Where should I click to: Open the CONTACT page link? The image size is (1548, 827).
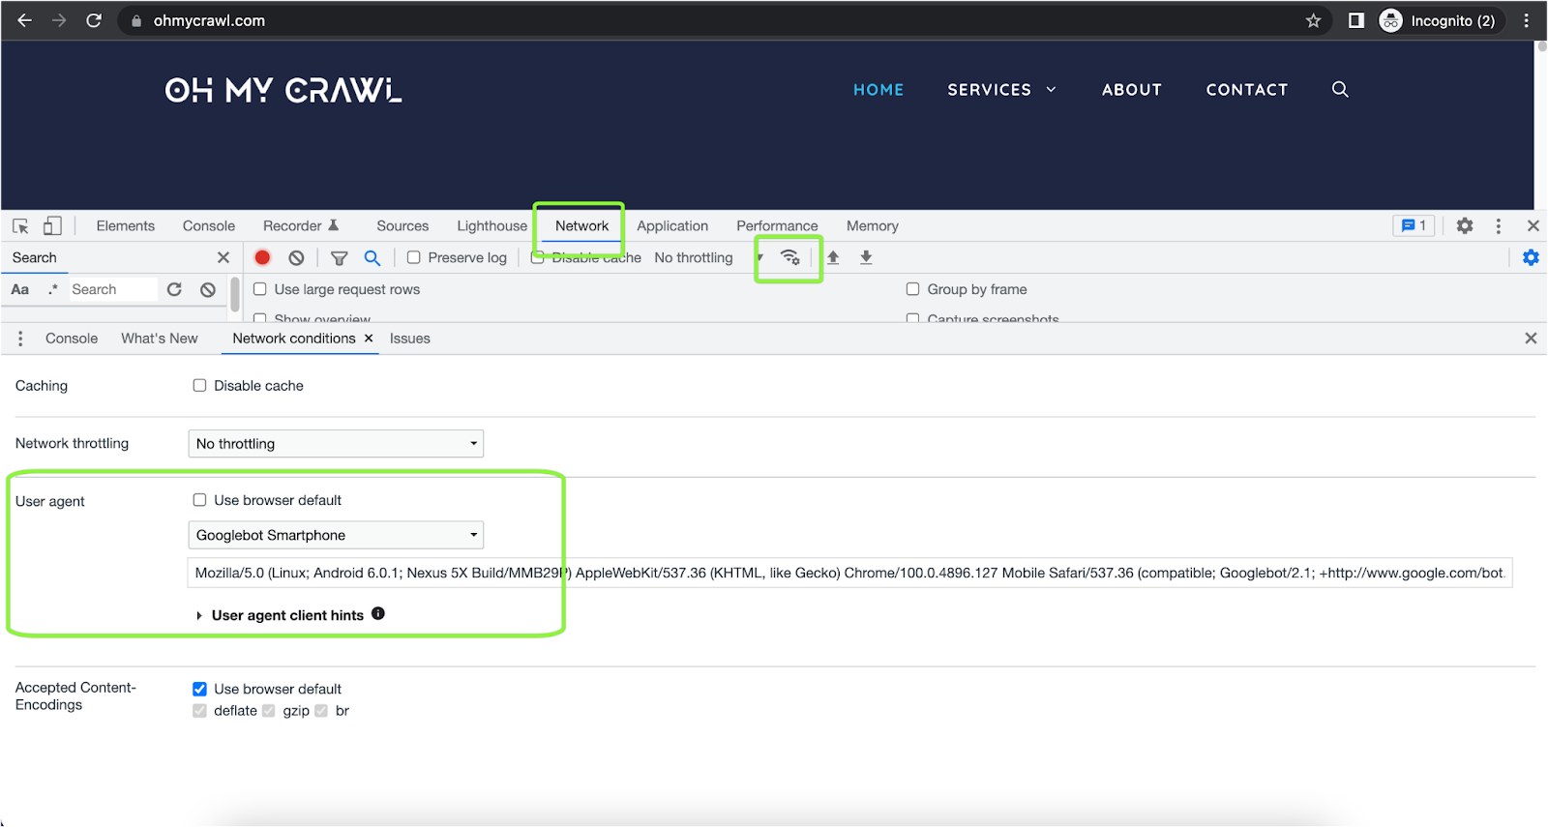pyautogui.click(x=1247, y=89)
